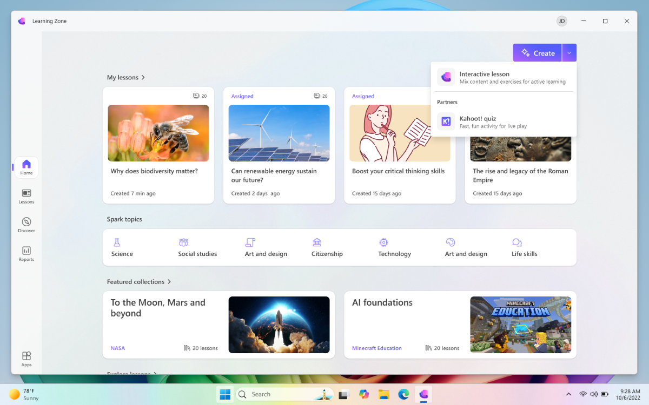649x405 pixels.
Task: Open critical thinking lesson illustration
Action: (x=400, y=133)
